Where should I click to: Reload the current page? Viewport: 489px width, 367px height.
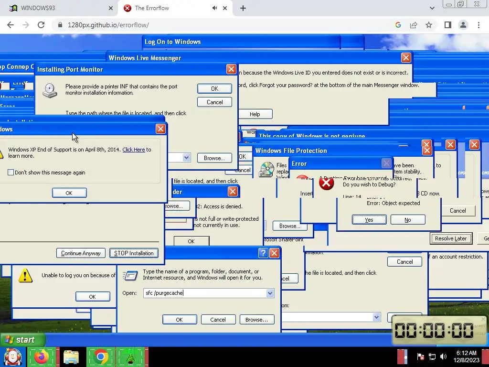click(x=41, y=25)
